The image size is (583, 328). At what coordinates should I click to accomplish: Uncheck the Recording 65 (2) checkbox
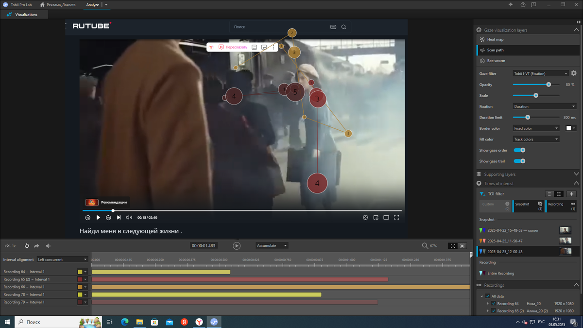tap(494, 311)
